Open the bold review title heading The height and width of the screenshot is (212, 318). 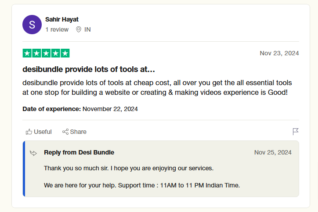click(89, 69)
